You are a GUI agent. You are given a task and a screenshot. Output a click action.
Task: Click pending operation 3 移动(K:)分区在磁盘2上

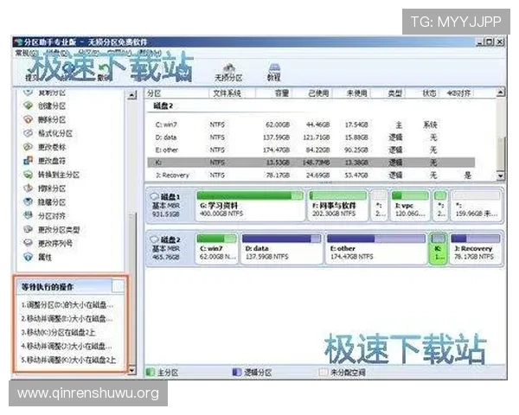point(58,332)
